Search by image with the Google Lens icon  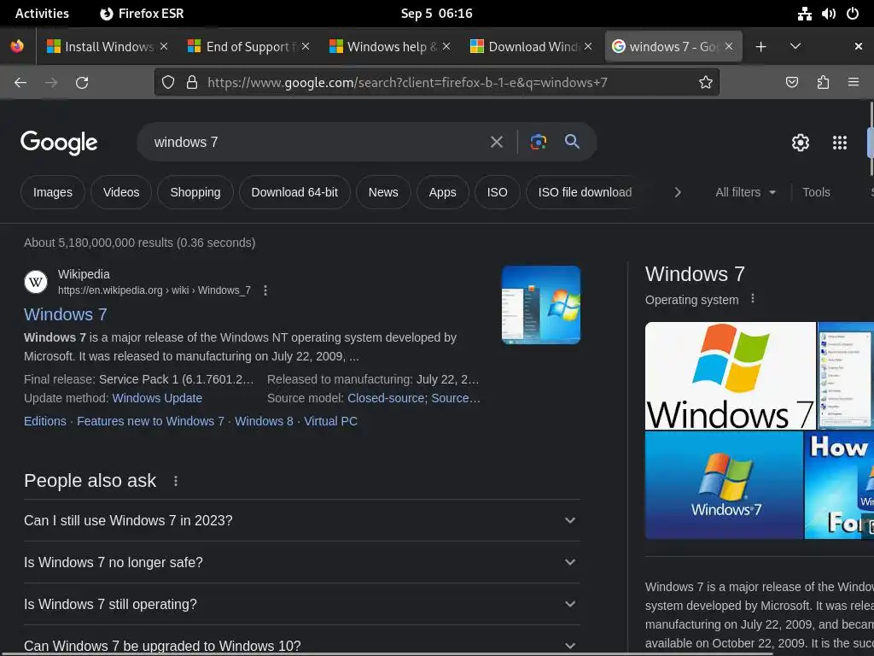coord(538,143)
